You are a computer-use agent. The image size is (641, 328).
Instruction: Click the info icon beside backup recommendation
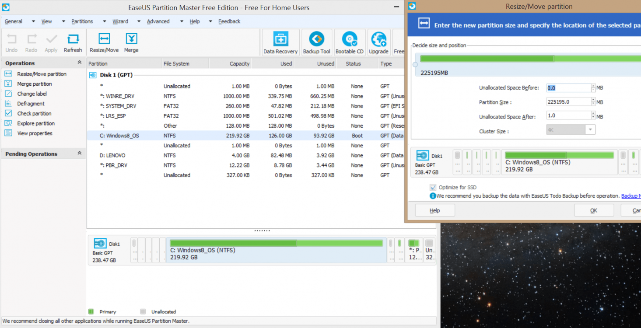click(x=433, y=196)
